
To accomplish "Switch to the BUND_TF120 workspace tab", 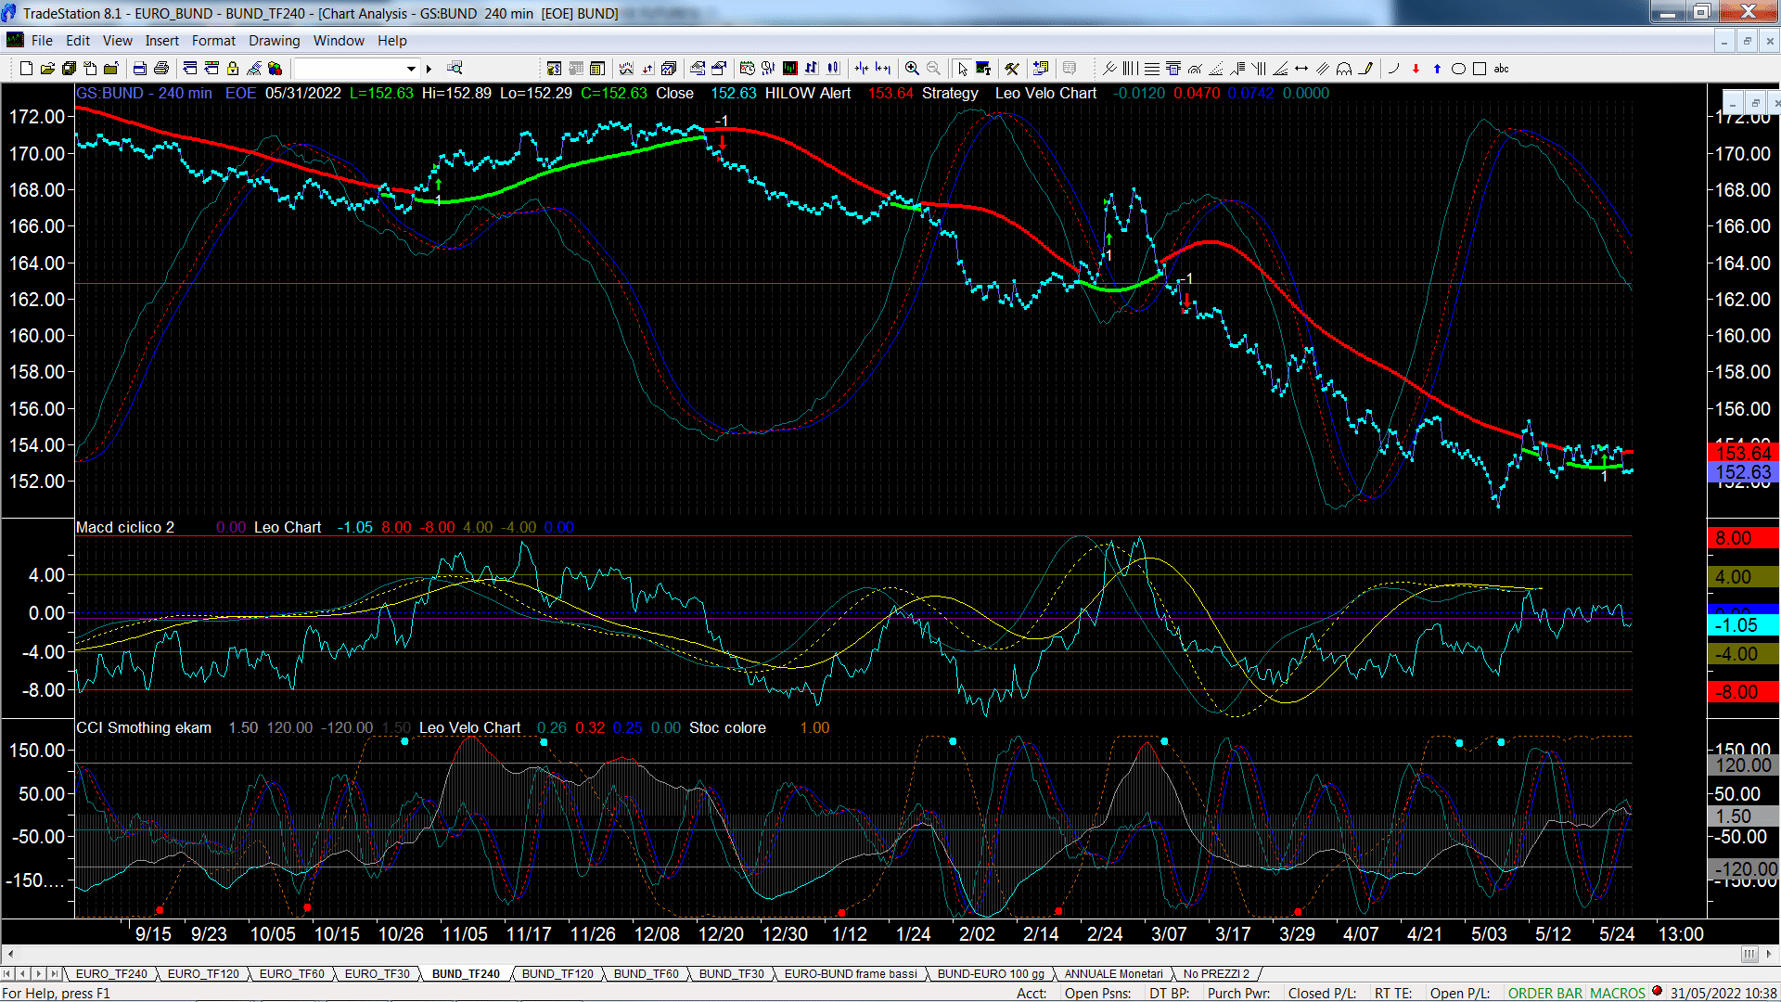I will click(x=557, y=974).
